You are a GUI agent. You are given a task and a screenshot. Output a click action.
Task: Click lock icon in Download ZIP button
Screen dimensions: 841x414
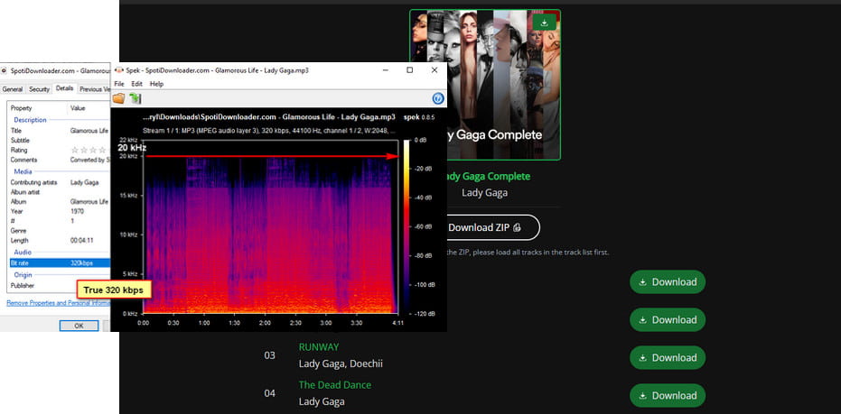517,227
